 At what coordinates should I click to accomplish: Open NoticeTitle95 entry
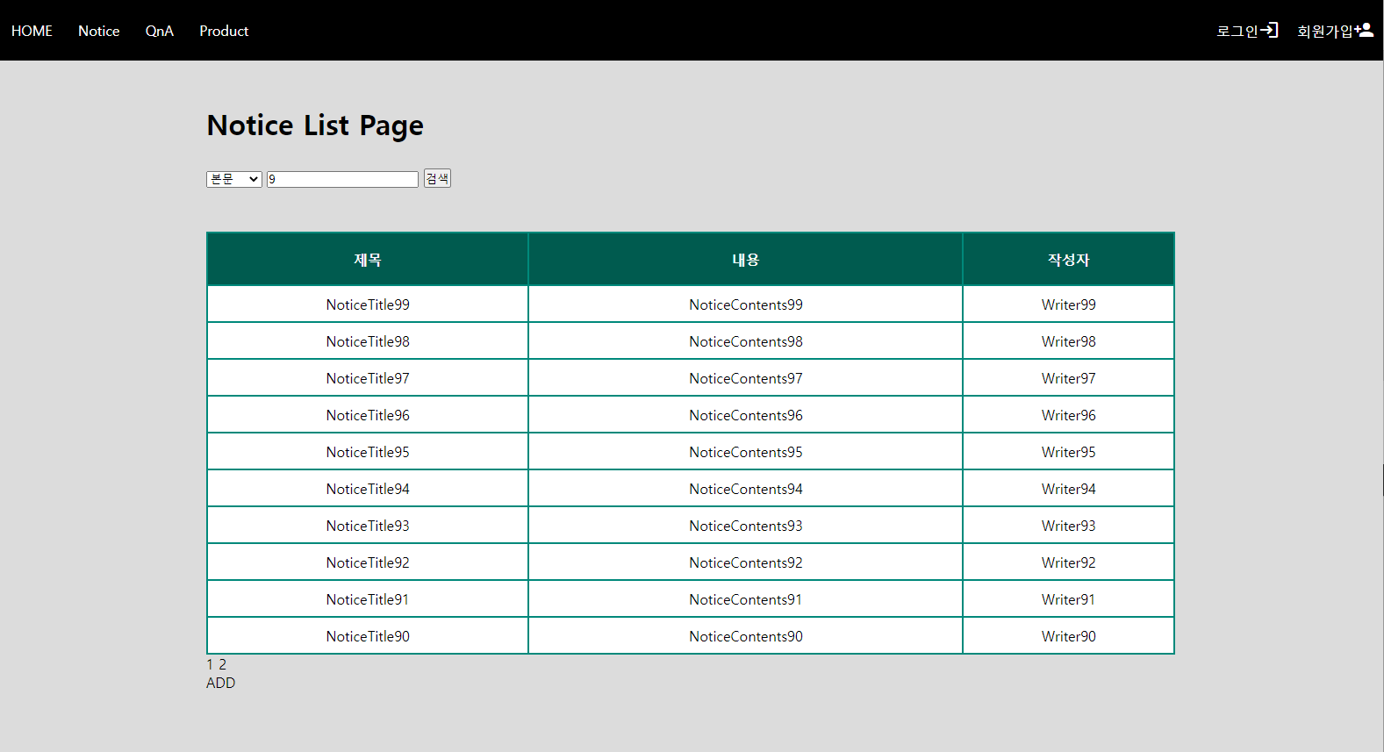pyautogui.click(x=368, y=452)
